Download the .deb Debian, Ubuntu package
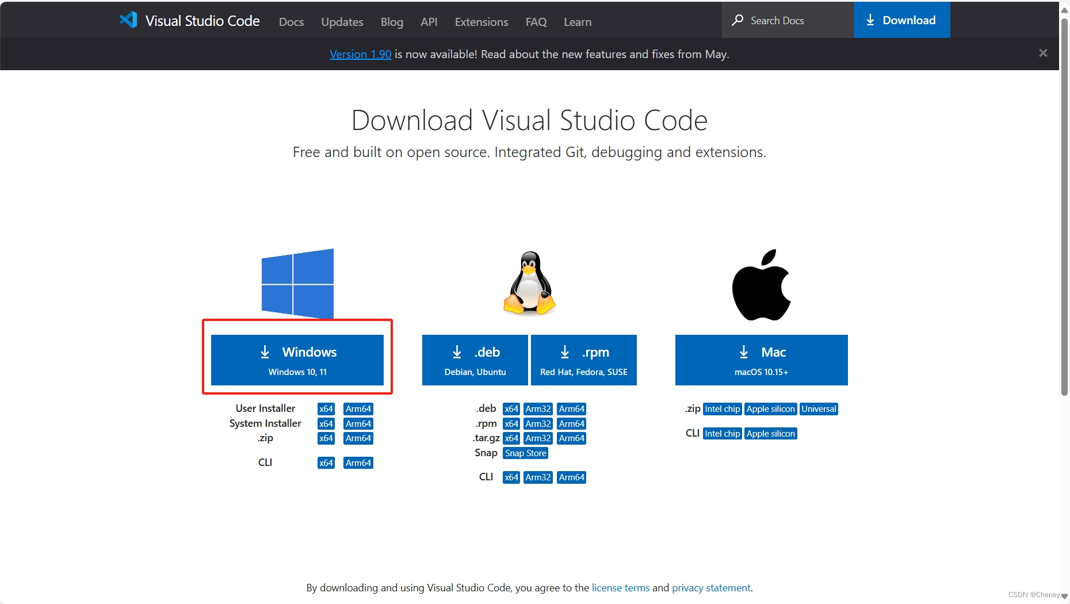 point(475,360)
